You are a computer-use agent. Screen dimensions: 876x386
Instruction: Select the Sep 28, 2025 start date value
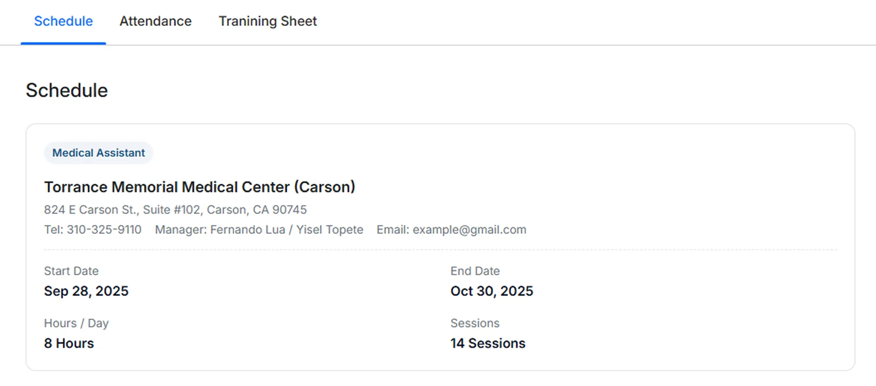[x=86, y=291]
